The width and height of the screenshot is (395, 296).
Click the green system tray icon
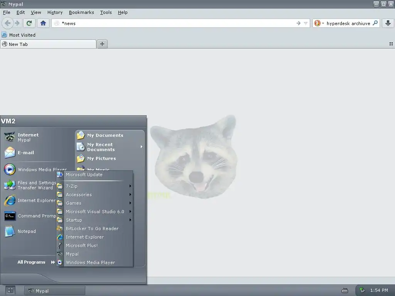pyautogui.click(x=362, y=290)
